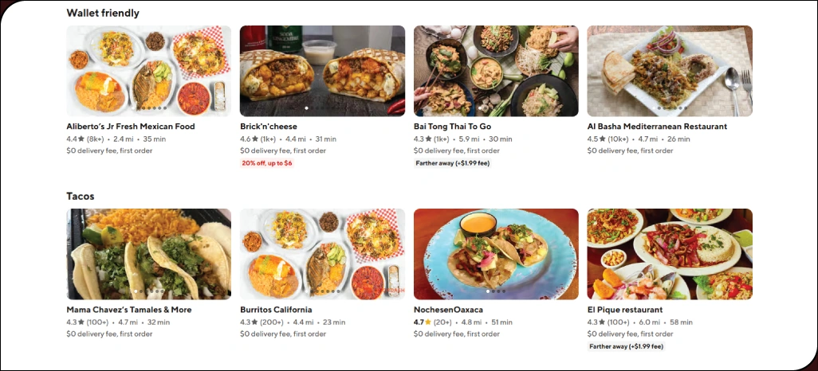
Task: Click the Aliberto's Jr Fresh Mexican Food name
Action: (131, 127)
